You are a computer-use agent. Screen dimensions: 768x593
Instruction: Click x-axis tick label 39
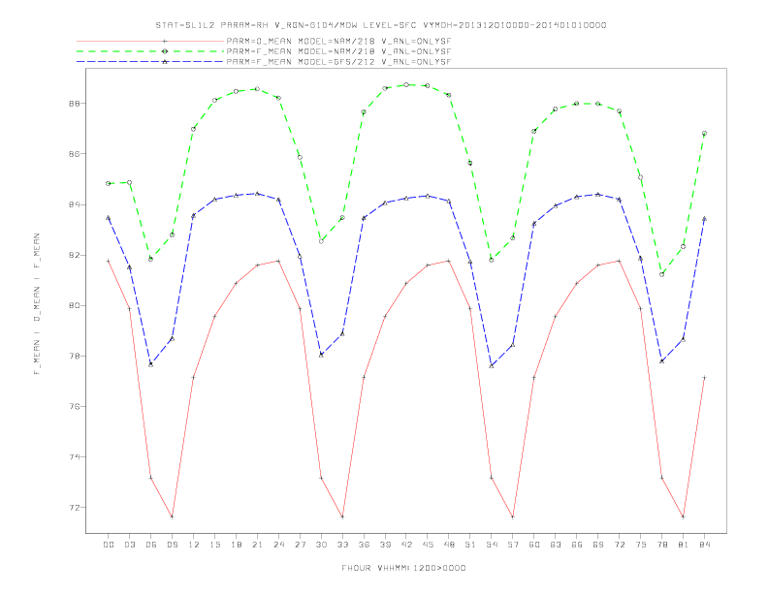tap(385, 545)
